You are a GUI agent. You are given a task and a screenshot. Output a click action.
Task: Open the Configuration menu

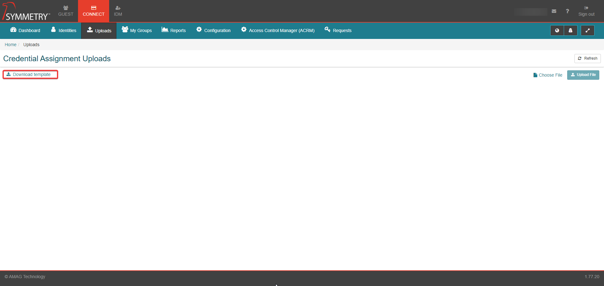tap(213, 30)
